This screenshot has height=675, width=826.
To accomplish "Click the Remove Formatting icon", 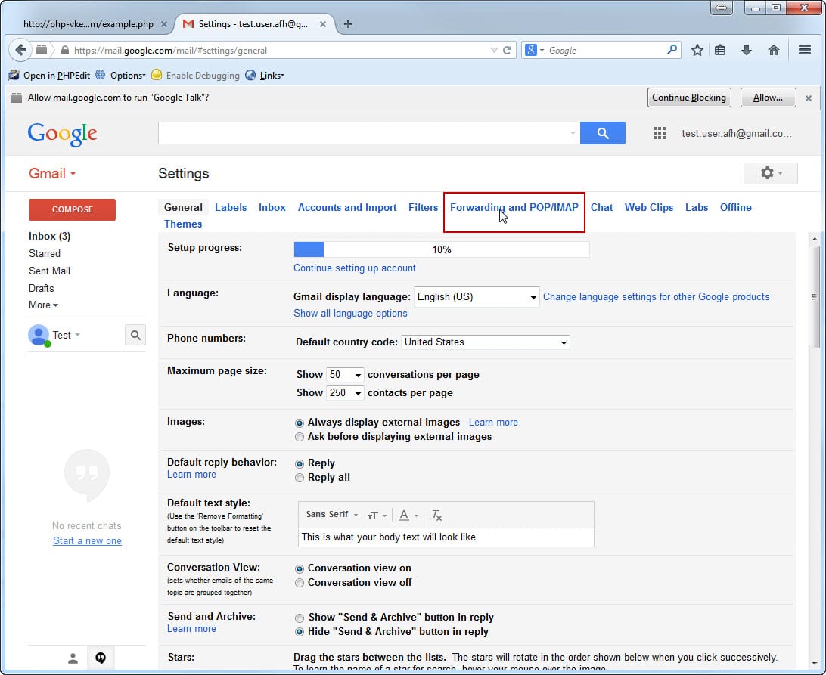I will pyautogui.click(x=436, y=515).
